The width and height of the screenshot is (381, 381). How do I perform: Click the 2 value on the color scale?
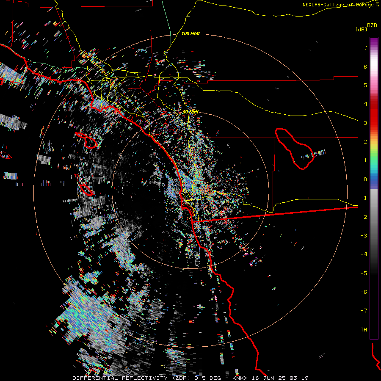[365, 142]
